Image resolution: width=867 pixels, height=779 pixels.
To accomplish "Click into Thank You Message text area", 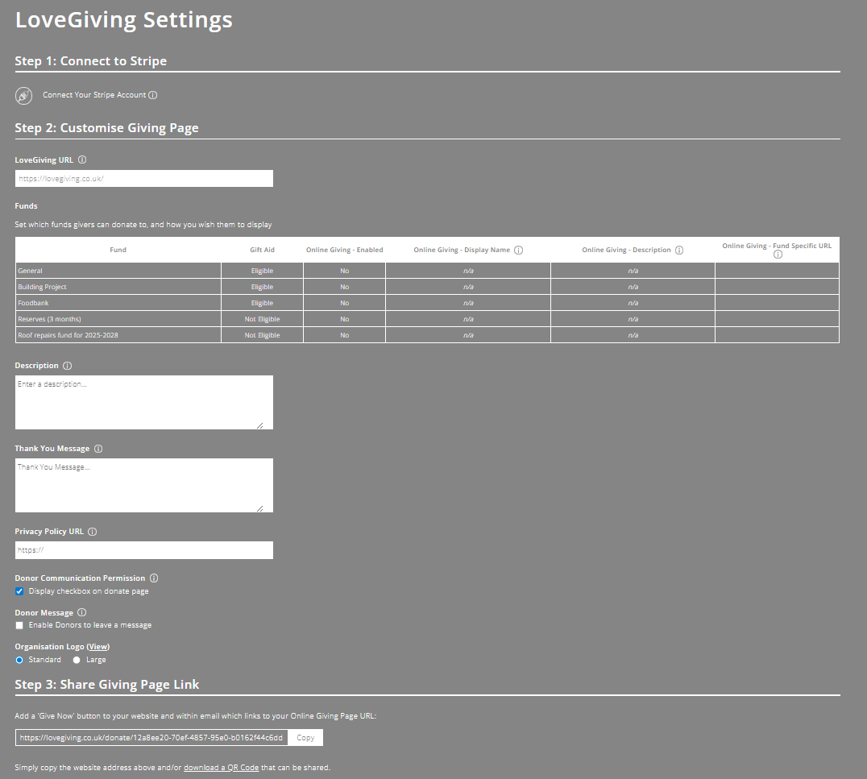I will [x=143, y=486].
